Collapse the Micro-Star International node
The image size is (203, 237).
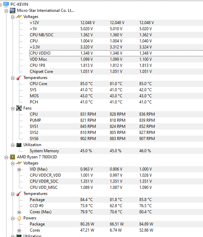6,11
